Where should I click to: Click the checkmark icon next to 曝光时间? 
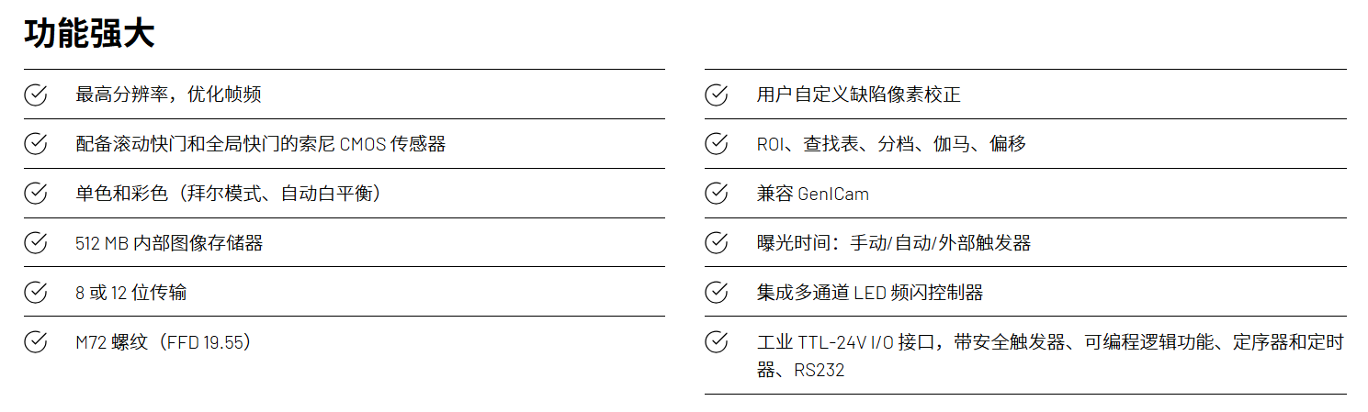[x=716, y=243]
